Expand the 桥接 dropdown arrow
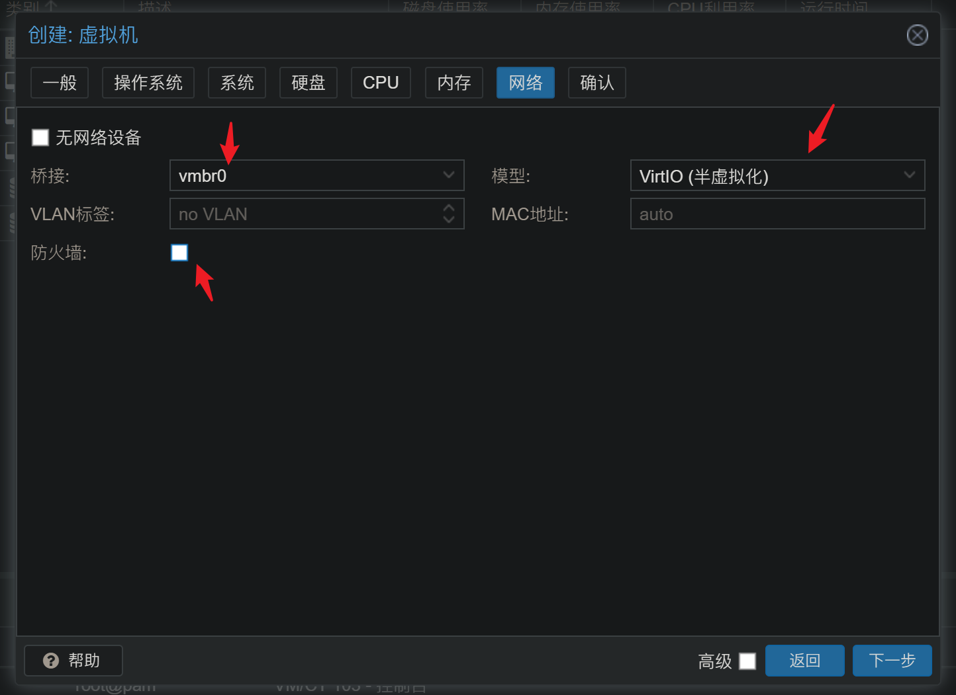Image resolution: width=956 pixels, height=695 pixels. pos(449,175)
